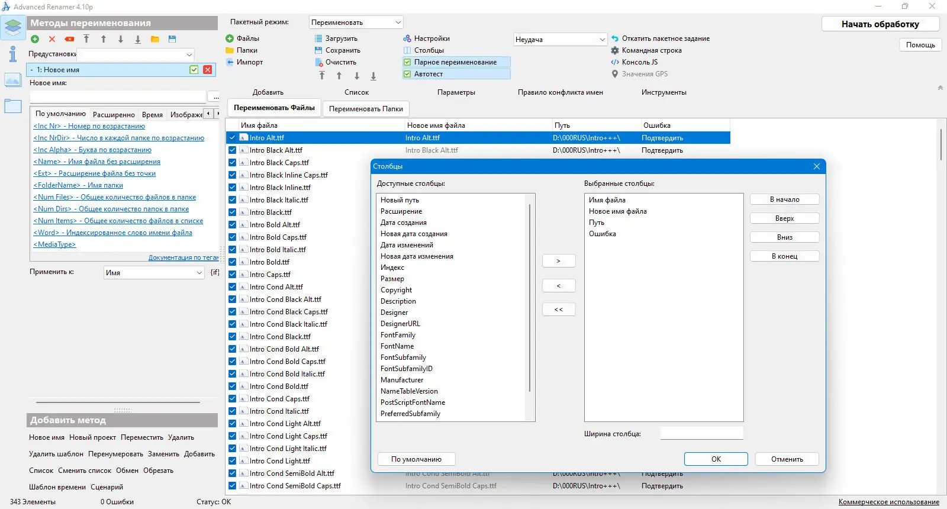Open the Применить к dropdown
Image resolution: width=947 pixels, height=509 pixels.
tap(154, 273)
